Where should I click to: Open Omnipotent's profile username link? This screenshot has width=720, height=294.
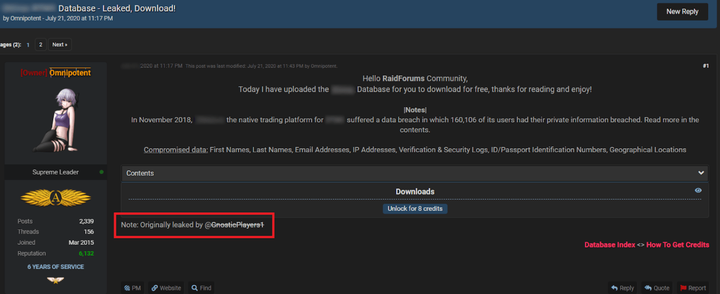(x=70, y=73)
